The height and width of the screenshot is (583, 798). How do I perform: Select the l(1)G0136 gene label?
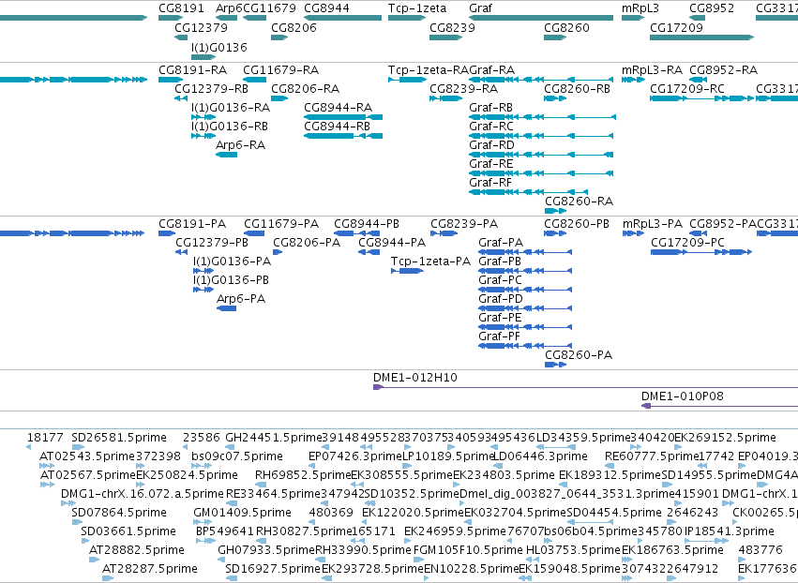click(218, 47)
